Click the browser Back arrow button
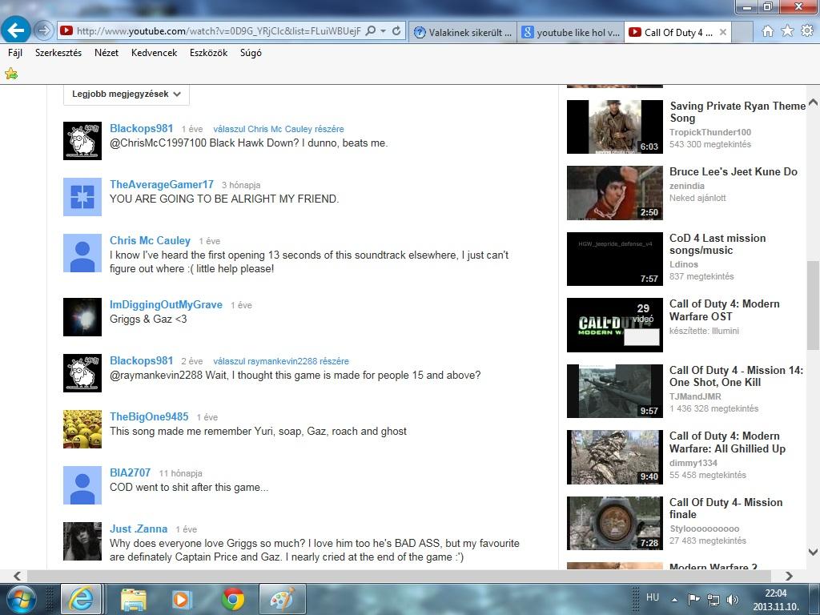The width and height of the screenshot is (820, 615). (16, 30)
